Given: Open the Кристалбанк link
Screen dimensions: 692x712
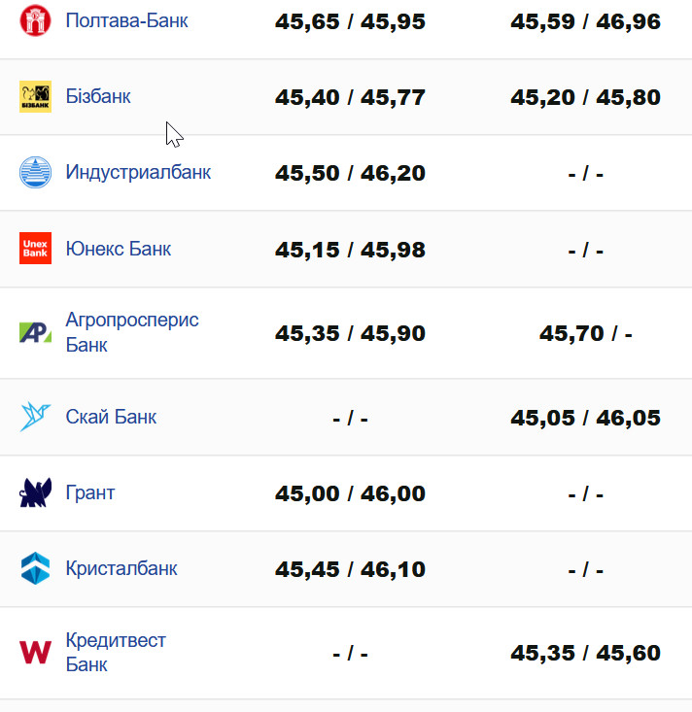Looking at the screenshot, I should pos(121,568).
